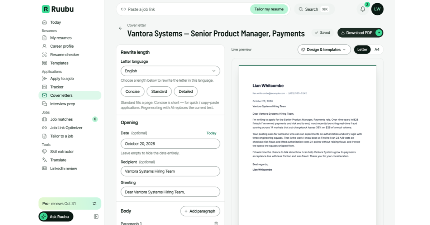Switch preview to Letter paper size
Viewport: 430px width, 225px height.
[362, 49]
